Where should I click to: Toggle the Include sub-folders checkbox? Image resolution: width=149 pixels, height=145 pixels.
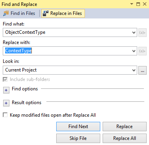(5, 79)
